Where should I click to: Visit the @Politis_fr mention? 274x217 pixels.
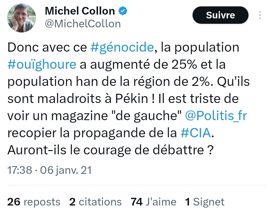click(x=216, y=116)
